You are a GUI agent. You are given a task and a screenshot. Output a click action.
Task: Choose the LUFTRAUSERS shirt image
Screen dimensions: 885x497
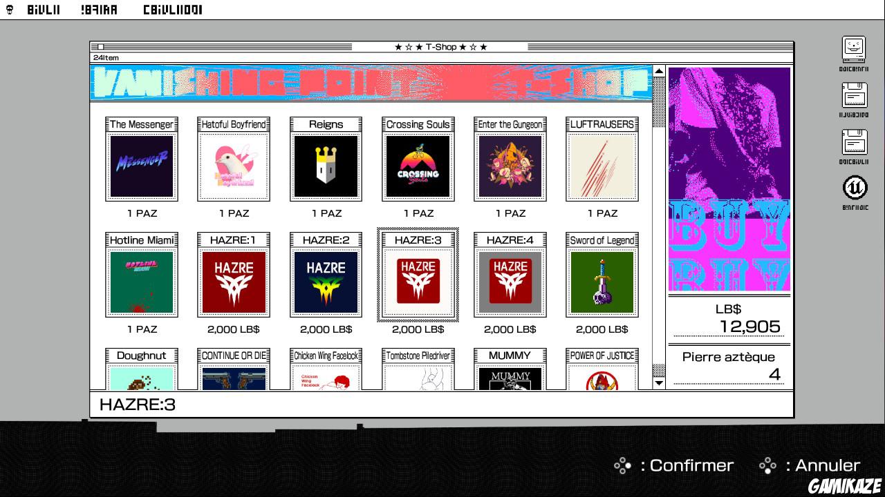(x=602, y=166)
